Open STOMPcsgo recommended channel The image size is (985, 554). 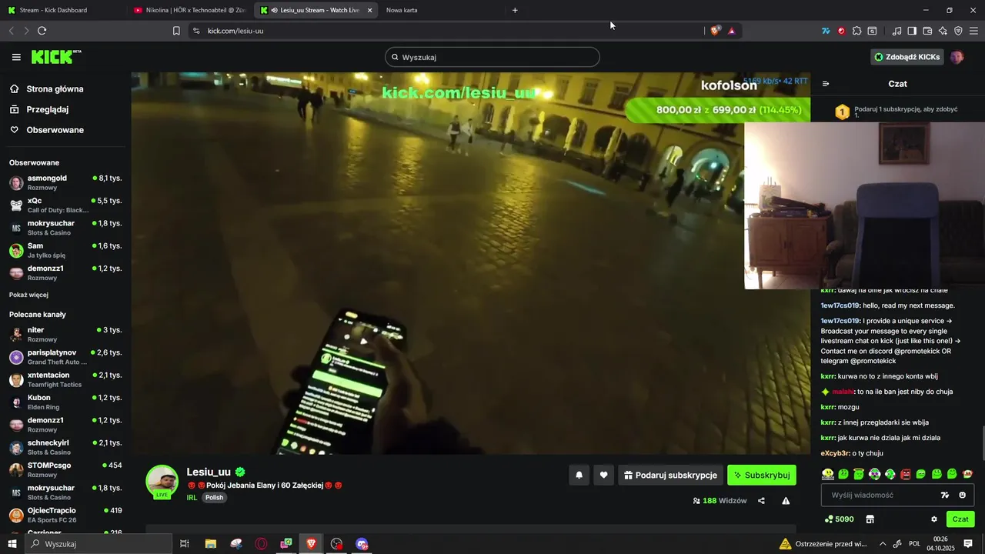coord(65,470)
